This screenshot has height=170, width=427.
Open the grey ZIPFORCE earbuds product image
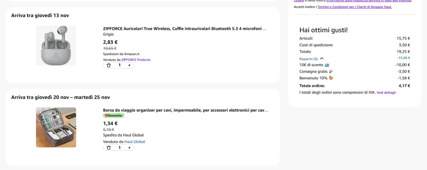[x=56, y=45]
